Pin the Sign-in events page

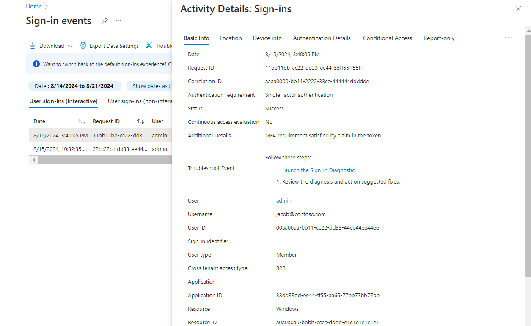pos(105,20)
